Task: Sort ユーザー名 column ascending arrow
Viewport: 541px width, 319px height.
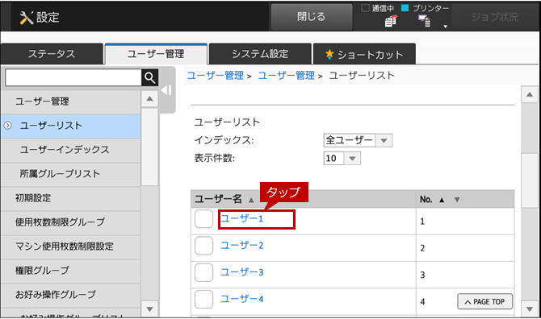Action: [251, 200]
